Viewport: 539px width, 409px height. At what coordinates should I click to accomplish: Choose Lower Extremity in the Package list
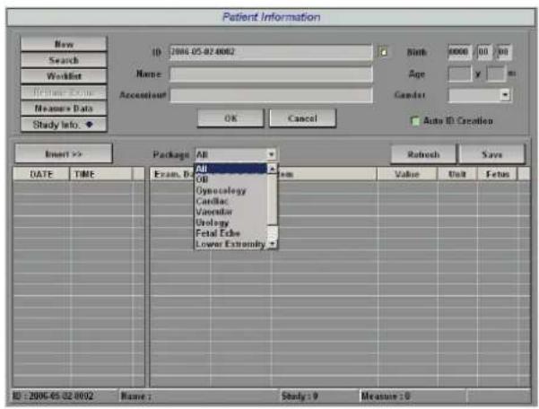point(230,244)
